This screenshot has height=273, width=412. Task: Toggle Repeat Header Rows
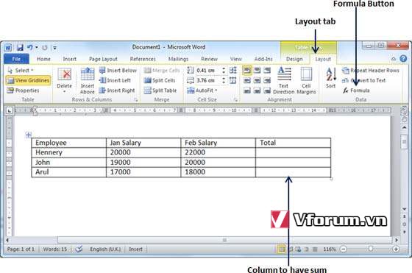[x=371, y=71]
